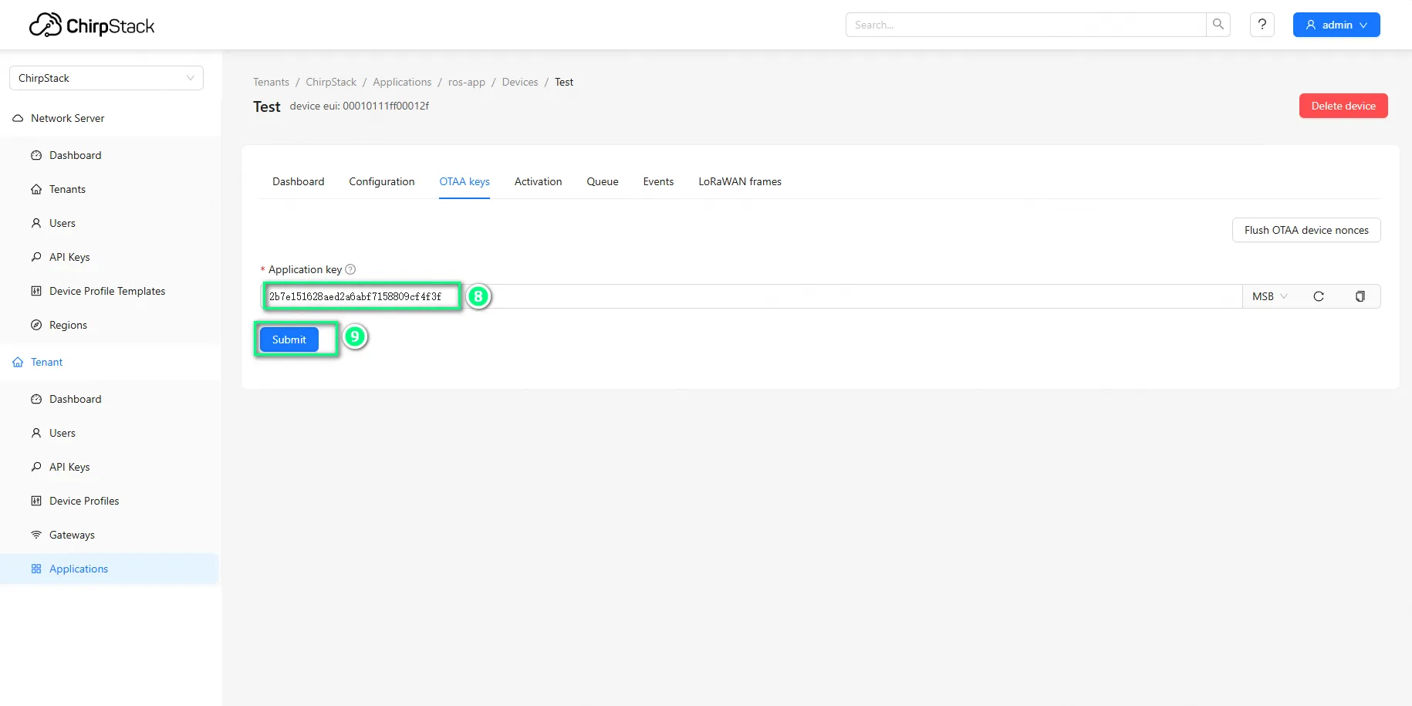Switch to the Activation tab

(538, 182)
